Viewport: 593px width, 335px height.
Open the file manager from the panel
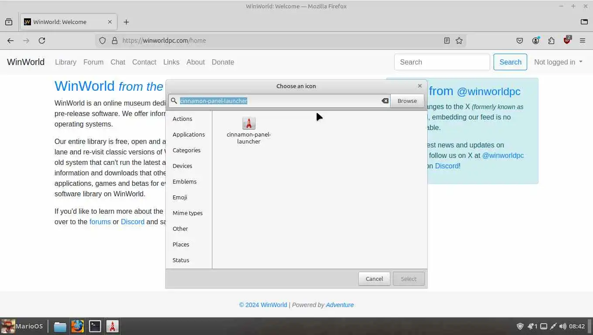coord(60,326)
